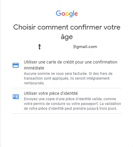133x147 pixels.
Task: Select 'Utiliser une carte de crédit' option
Action: pyautogui.click(x=67, y=72)
